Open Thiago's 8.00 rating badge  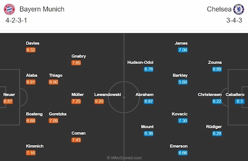pyautogui.click(x=53, y=82)
